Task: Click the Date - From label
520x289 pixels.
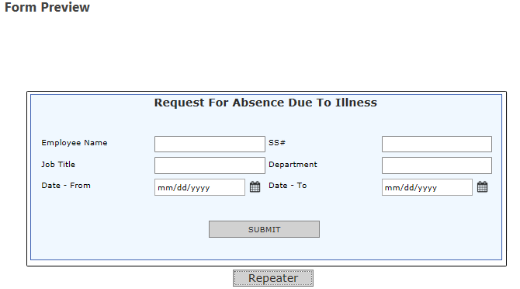Action: 66,186
